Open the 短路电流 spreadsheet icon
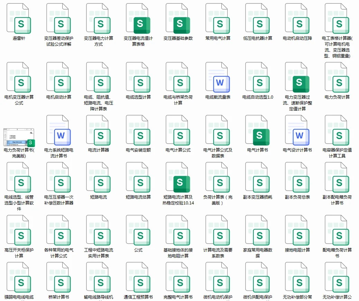The image size is (359, 301). (x=99, y=177)
